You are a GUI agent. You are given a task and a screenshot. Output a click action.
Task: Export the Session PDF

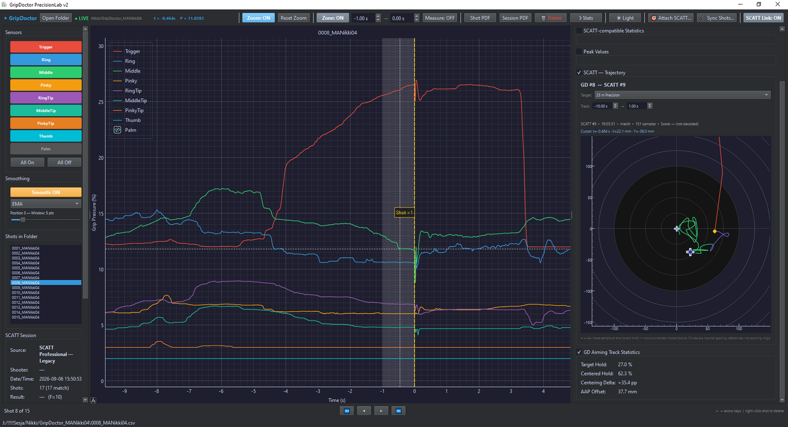[515, 18]
